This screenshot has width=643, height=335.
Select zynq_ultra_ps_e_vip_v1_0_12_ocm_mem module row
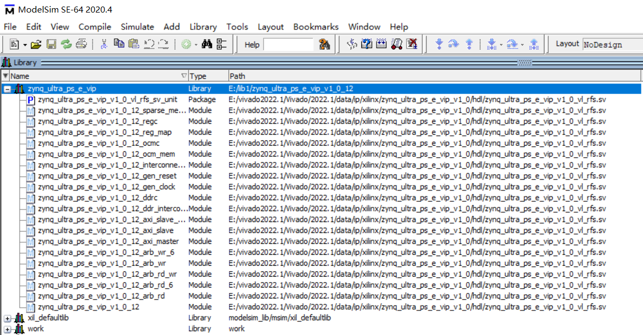[321, 154]
